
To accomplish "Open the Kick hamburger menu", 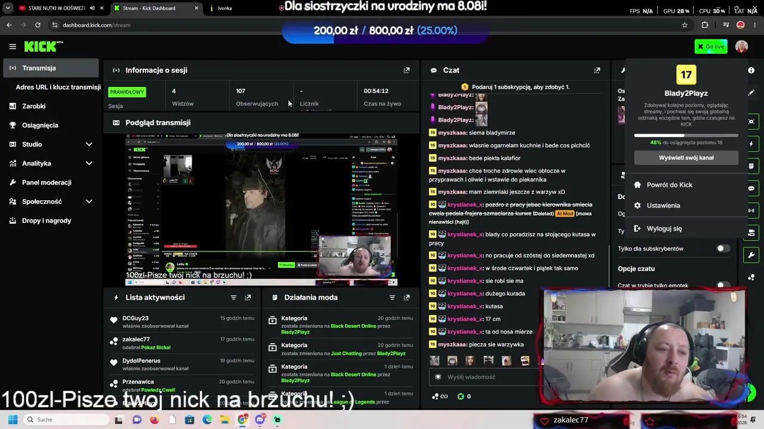I will [13, 46].
